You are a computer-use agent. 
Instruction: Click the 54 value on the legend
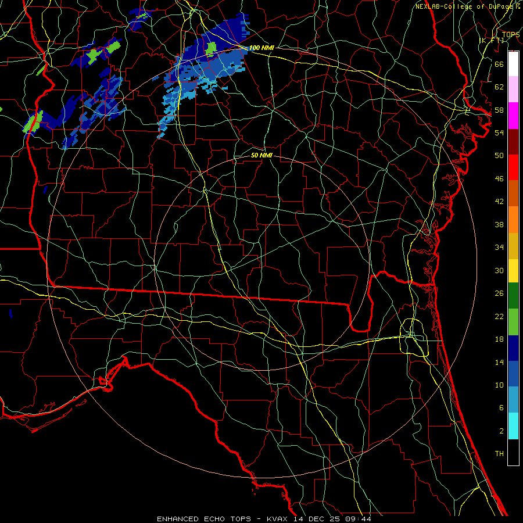click(499, 132)
